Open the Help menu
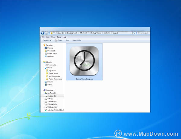Image resolution: width=181 pixels, height=139 pixels. (65, 37)
